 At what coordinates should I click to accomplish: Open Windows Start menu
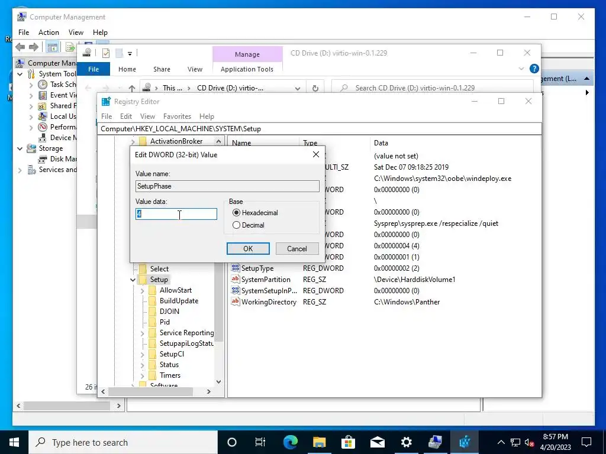14,442
